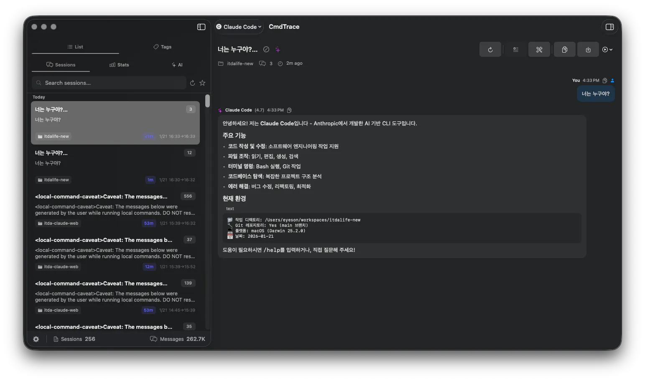The image size is (645, 381).
Task: Open the Claude Code source selector dropdown
Action: (x=239, y=27)
